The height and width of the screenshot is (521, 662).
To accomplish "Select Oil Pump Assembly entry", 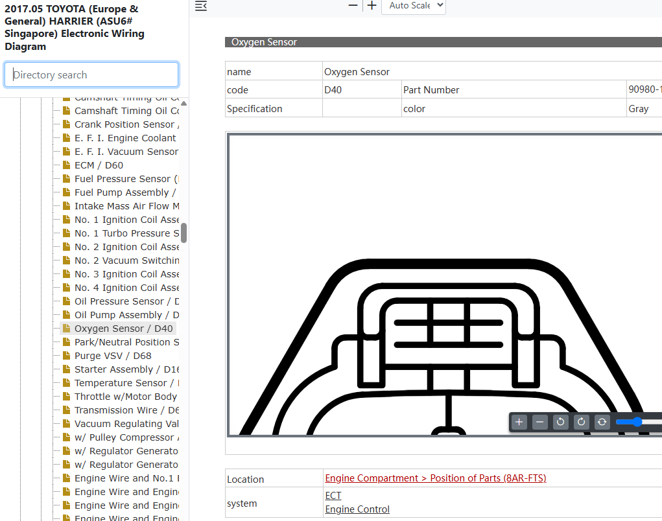I will (x=126, y=315).
